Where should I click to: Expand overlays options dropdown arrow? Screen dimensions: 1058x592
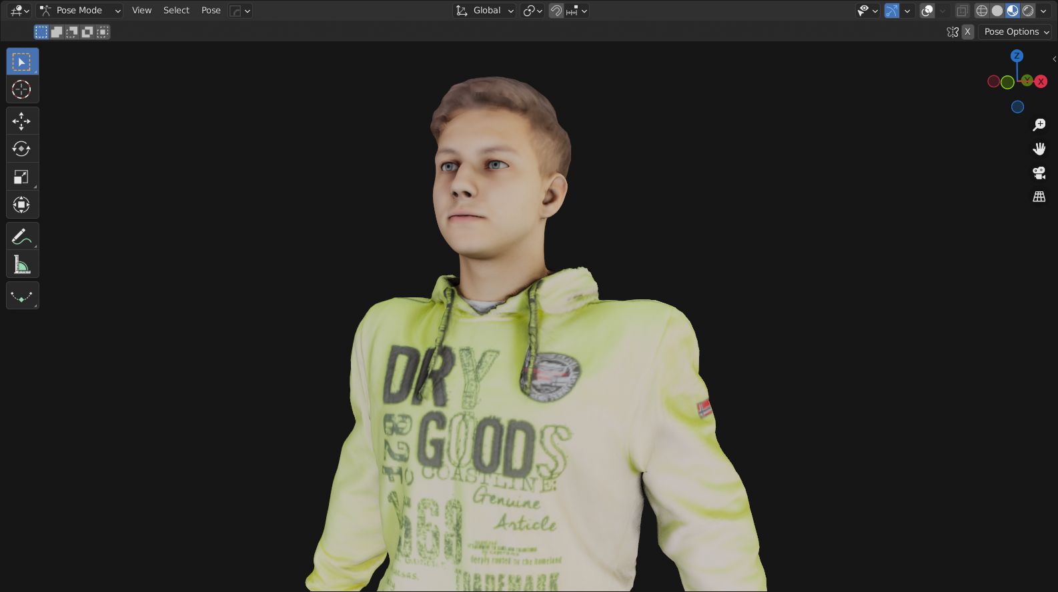pyautogui.click(x=943, y=11)
